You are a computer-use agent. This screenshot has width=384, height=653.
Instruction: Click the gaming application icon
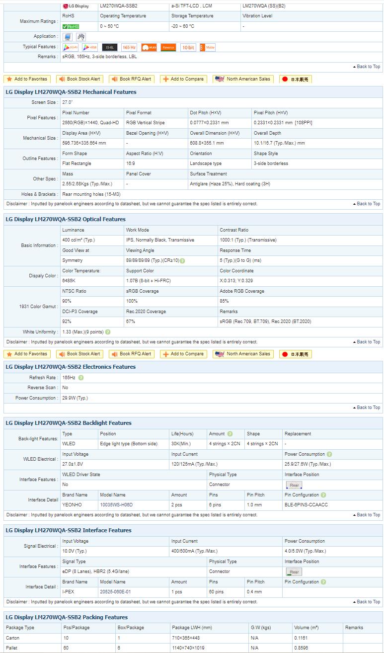coord(80,37)
